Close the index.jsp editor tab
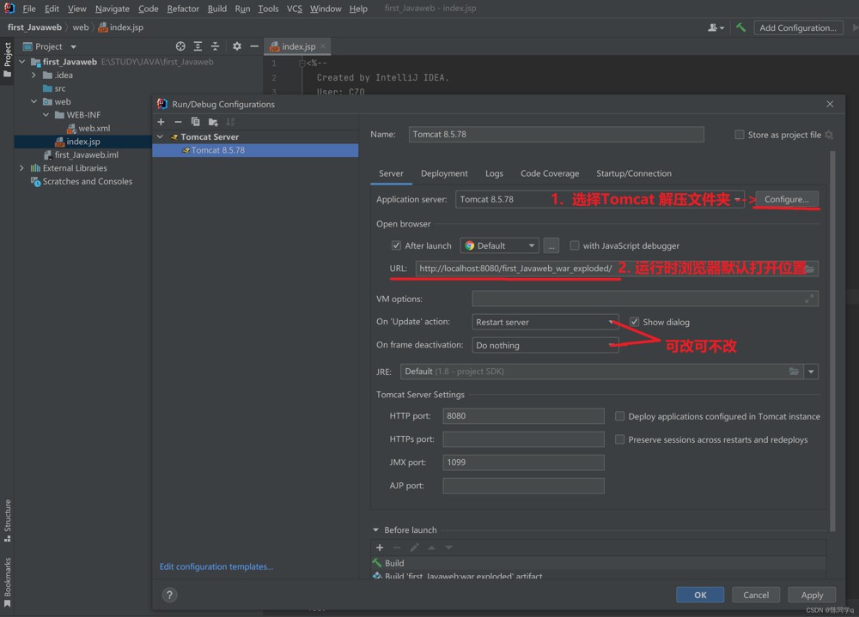859x617 pixels. pyautogui.click(x=323, y=46)
